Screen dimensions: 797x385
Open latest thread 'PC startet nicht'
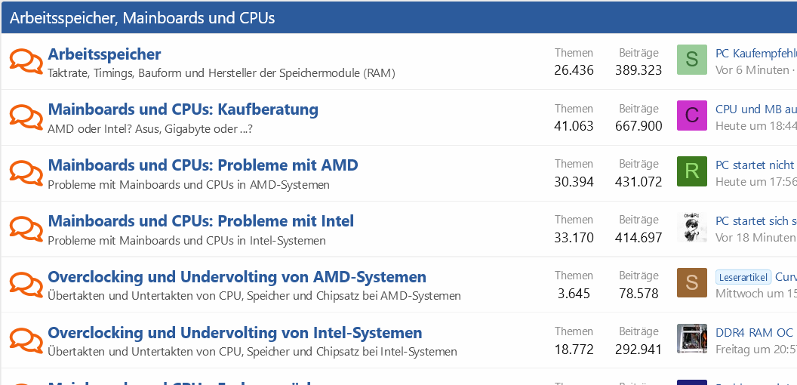point(755,165)
